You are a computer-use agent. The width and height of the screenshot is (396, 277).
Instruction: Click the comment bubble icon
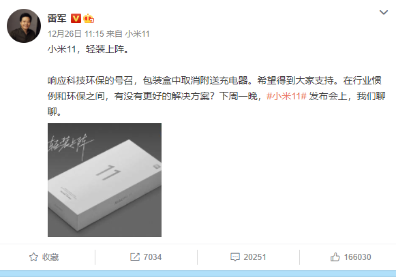click(235, 257)
